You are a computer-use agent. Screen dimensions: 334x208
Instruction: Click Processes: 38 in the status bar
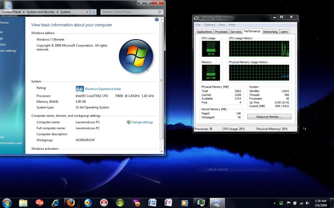204,129
